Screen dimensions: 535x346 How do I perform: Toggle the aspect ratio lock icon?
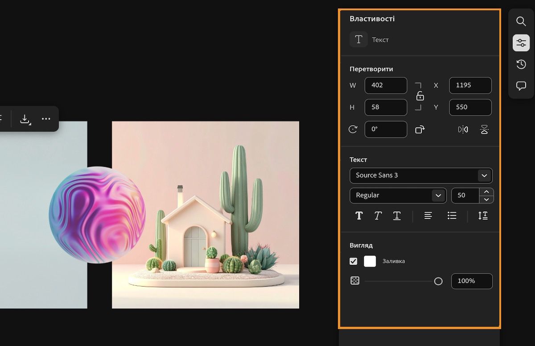click(420, 96)
